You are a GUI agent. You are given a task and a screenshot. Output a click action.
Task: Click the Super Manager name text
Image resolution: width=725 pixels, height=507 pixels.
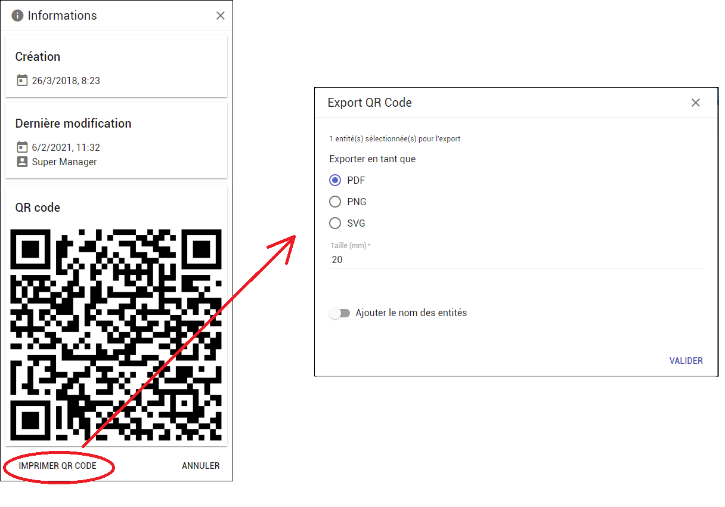[x=64, y=162]
